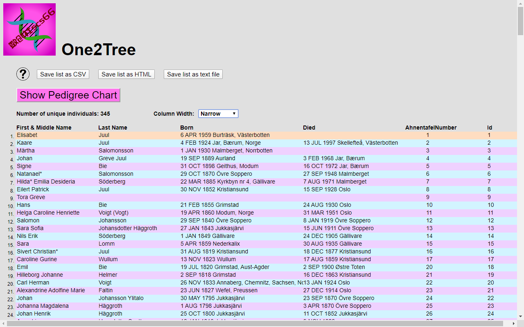Image resolution: width=524 pixels, height=327 pixels.
Task: Click the Died column header
Action: click(309, 128)
